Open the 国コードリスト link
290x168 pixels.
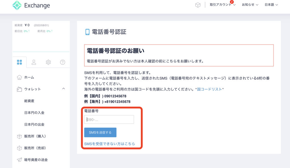(x=210, y=89)
